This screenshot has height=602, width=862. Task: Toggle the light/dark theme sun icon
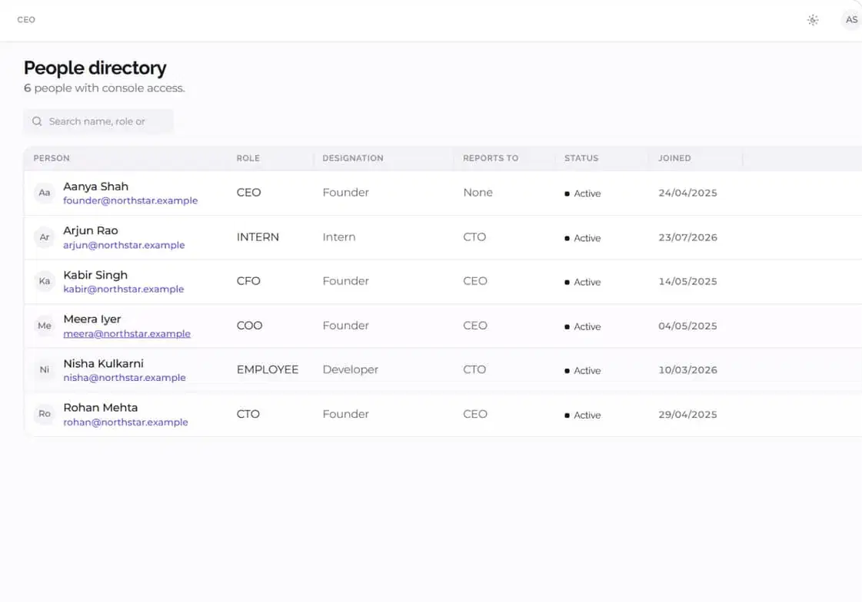813,20
